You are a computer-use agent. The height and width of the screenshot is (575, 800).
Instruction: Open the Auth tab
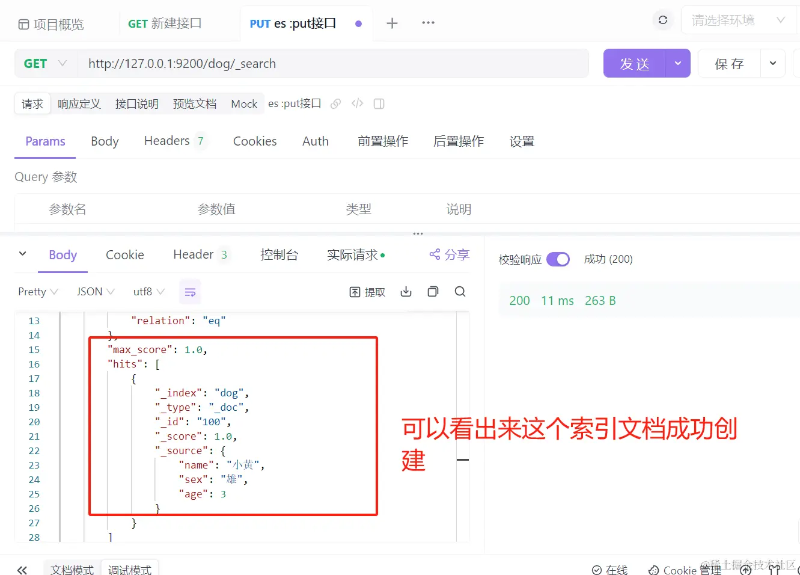(316, 141)
